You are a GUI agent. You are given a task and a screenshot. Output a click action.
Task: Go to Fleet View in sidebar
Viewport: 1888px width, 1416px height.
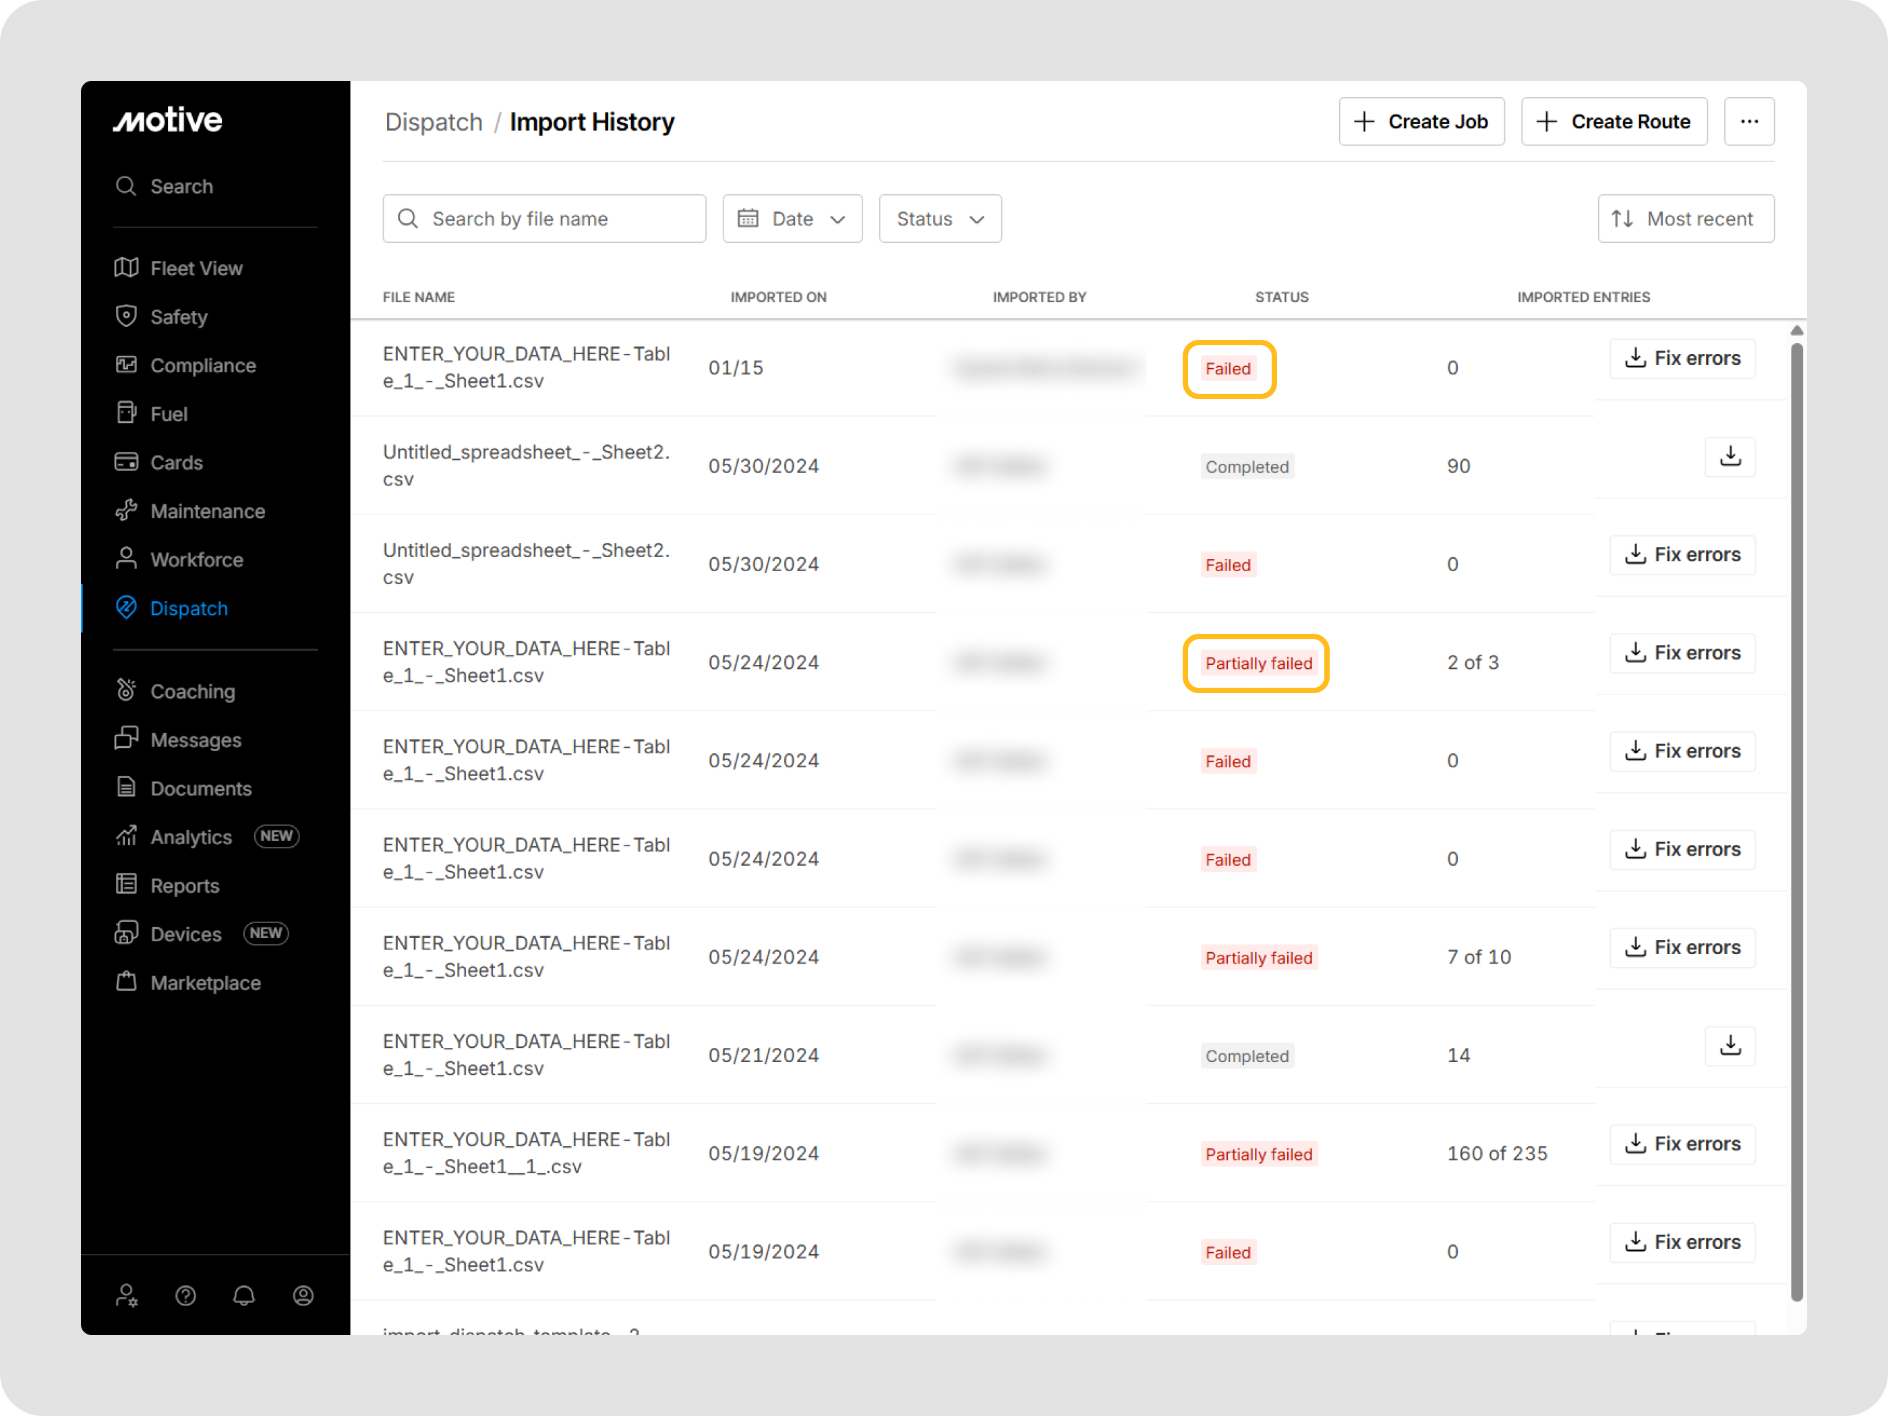(x=196, y=269)
